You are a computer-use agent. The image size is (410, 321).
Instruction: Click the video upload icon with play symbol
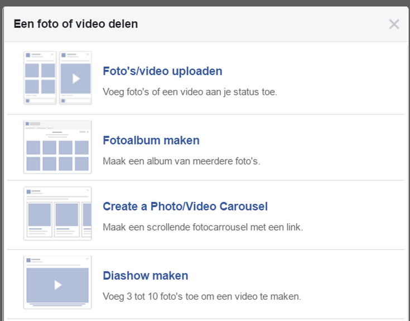[75, 78]
